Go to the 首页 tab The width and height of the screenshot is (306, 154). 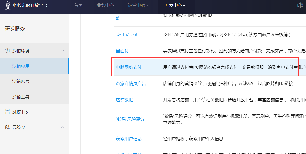tap(78, 5)
